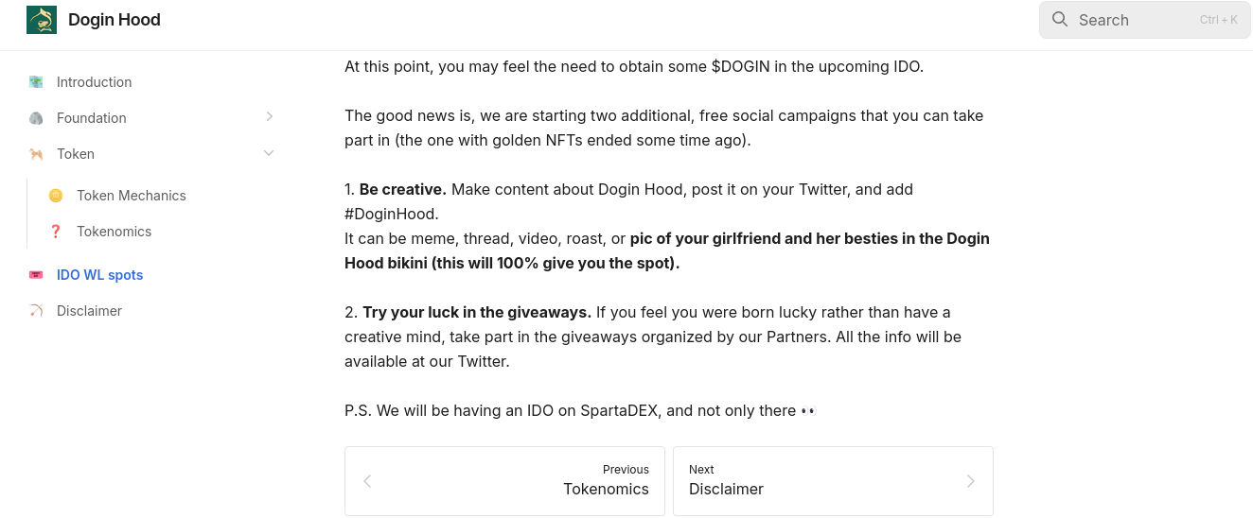Click the bow icon beside Disclaimer
The width and height of the screenshot is (1253, 518).
pyautogui.click(x=36, y=311)
